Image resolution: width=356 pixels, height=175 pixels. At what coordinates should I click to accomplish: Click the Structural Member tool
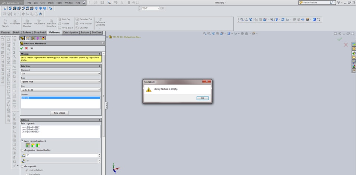tap(27, 23)
